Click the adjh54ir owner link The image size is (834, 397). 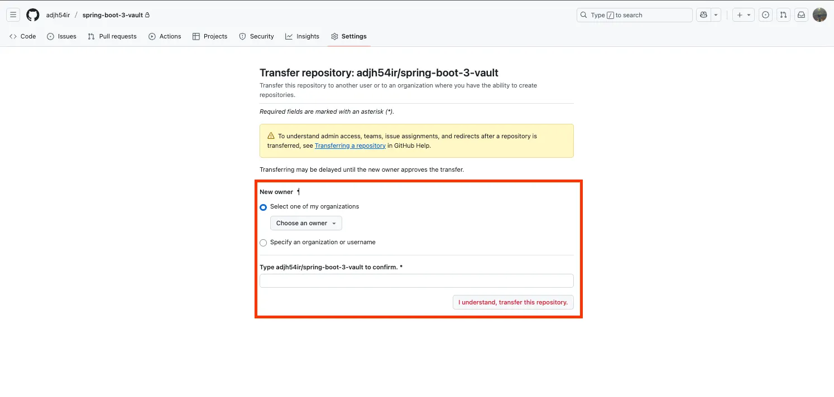point(58,15)
